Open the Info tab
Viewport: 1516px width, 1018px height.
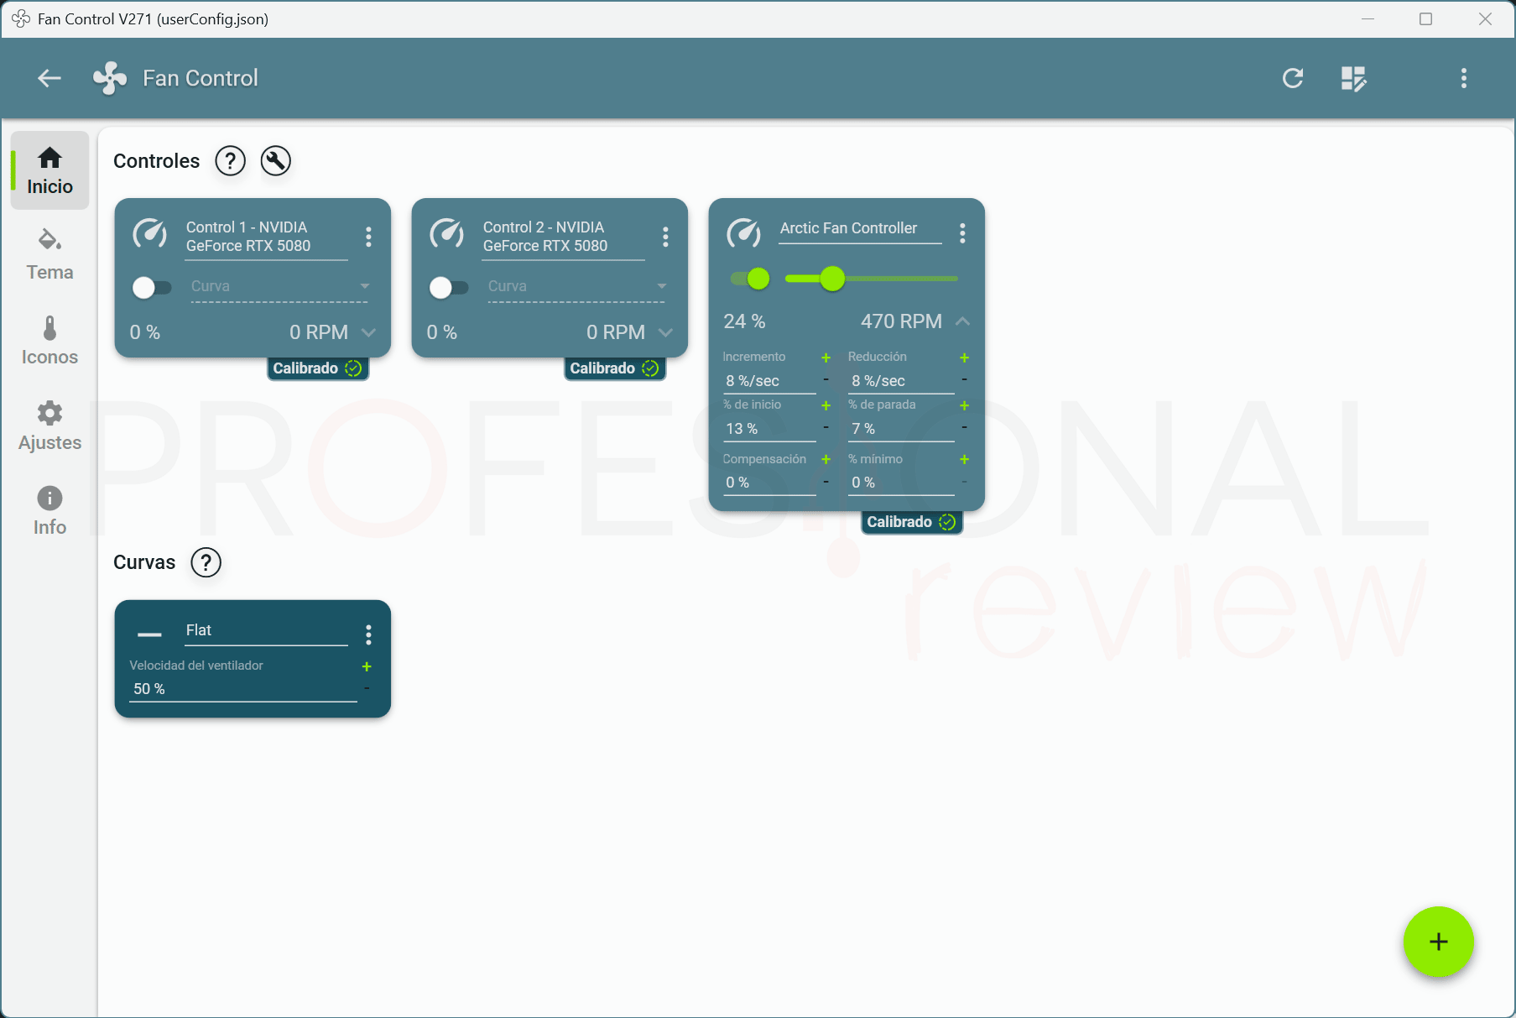pos(49,511)
